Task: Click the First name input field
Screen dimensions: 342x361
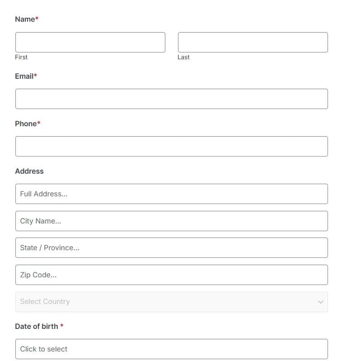Action: point(90,43)
